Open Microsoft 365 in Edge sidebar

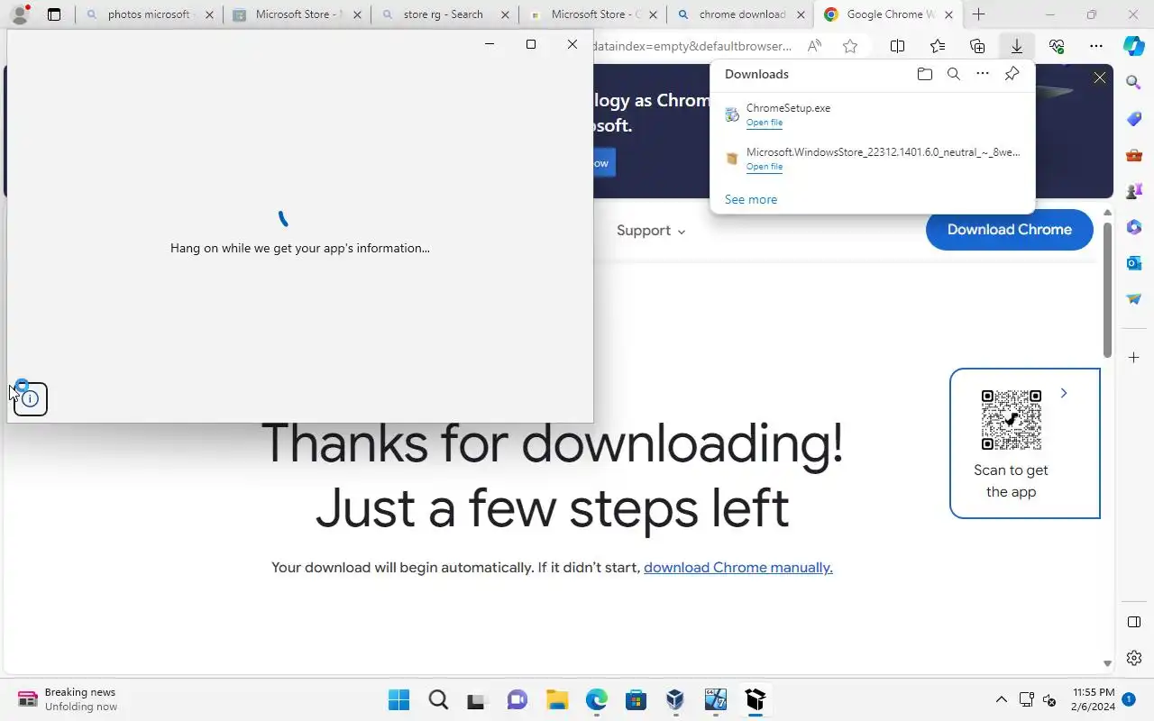(1134, 227)
